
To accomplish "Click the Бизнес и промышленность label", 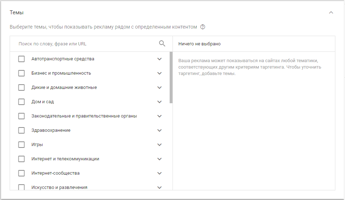I will 61,73.
